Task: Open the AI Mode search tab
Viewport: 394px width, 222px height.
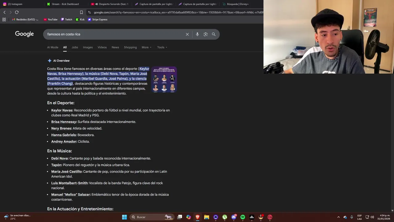Action: (x=53, y=47)
